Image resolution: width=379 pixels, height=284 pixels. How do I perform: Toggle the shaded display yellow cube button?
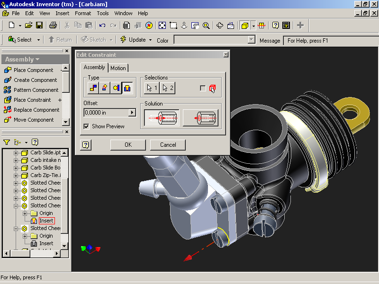coord(245,25)
